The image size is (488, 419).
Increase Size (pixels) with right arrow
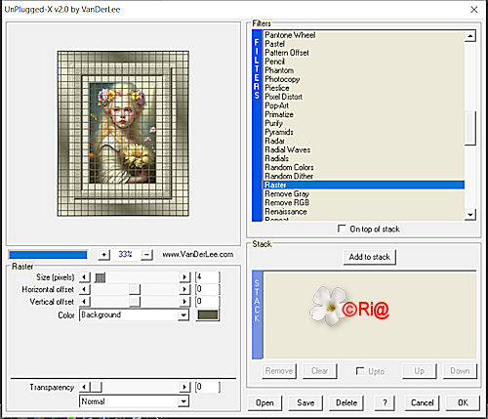[184, 277]
